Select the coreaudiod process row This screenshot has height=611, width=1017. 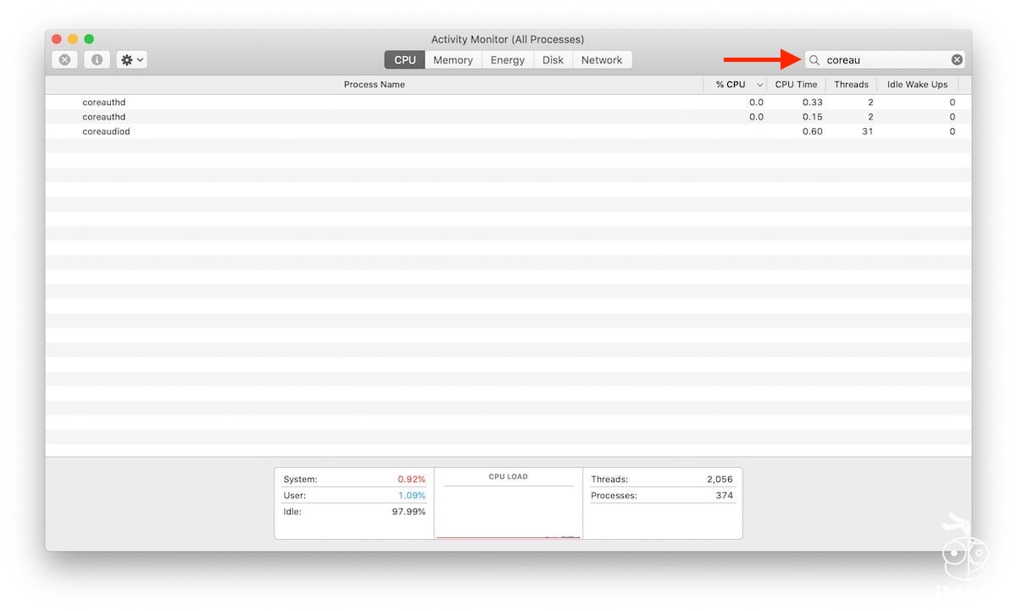pos(106,131)
